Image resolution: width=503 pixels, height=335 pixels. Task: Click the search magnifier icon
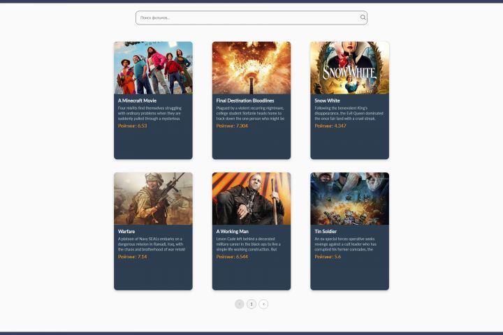[363, 17]
